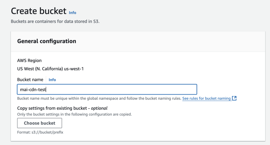The height and width of the screenshot is (145, 270).
Task: Click the external link icon after naming rules
Action: coord(234,98)
